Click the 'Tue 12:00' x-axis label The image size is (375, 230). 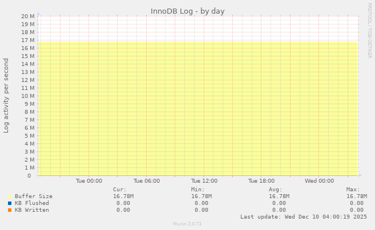204,181
